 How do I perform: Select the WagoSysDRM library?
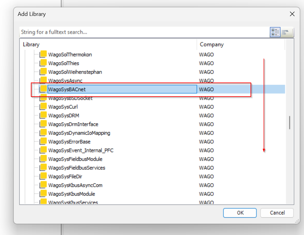[64, 116]
